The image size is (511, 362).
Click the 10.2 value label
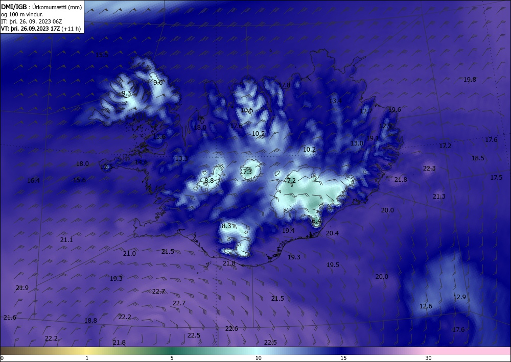tap(309, 150)
